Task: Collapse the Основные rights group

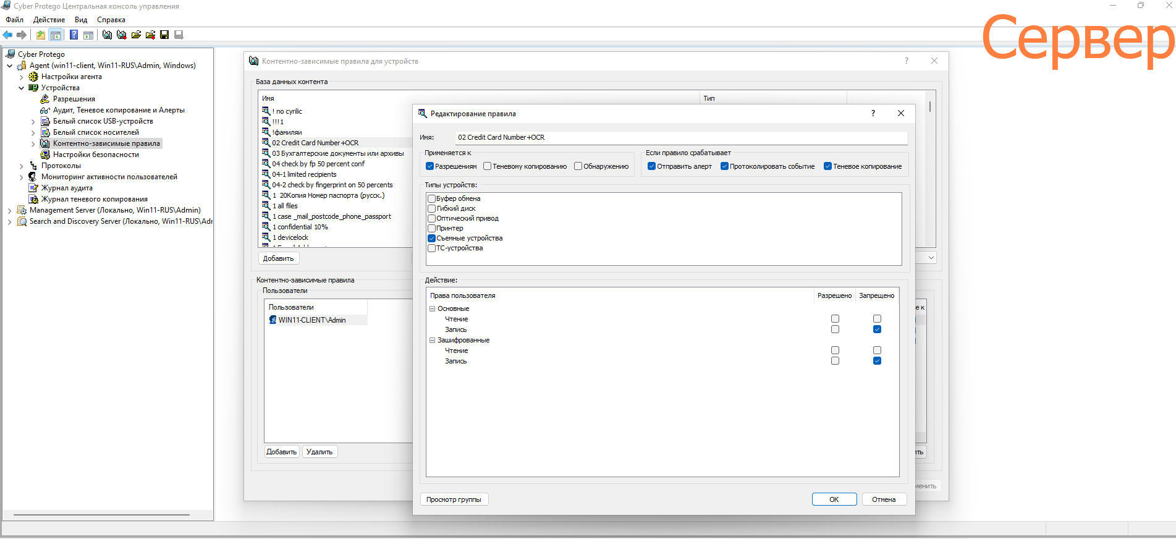Action: tap(433, 308)
